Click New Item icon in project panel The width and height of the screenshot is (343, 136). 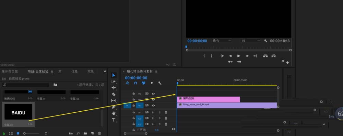pos(92,133)
